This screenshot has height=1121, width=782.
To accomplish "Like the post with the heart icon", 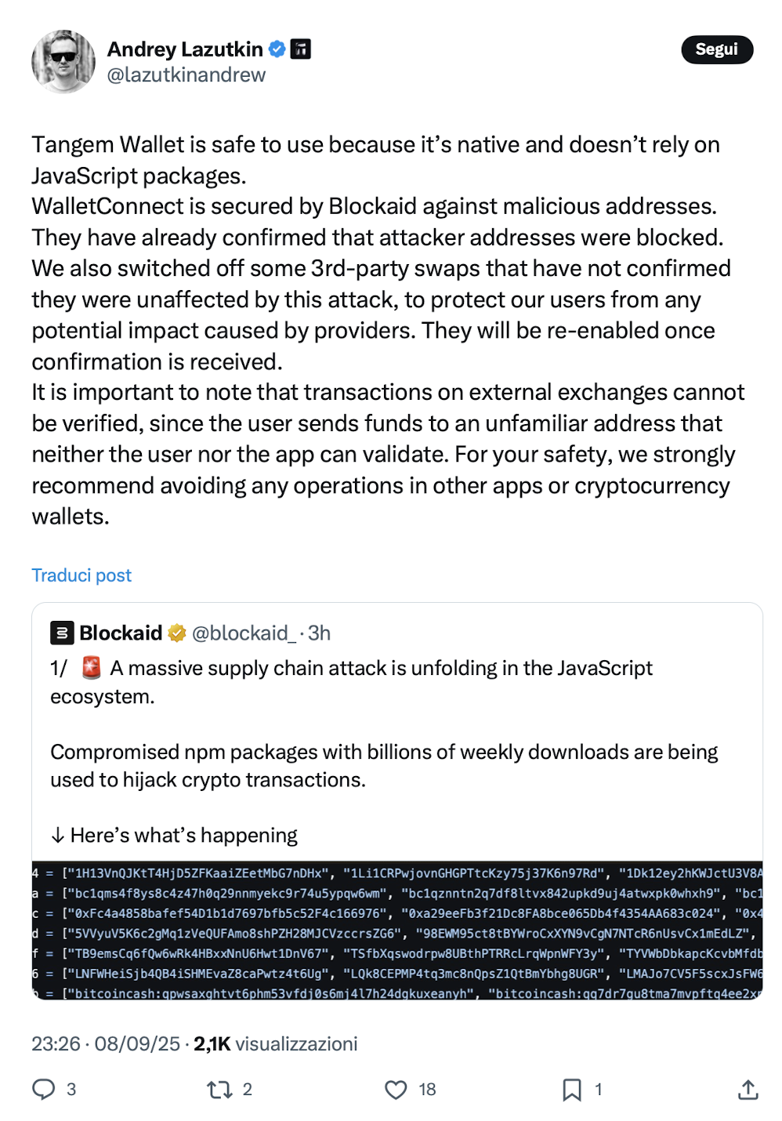I will [x=396, y=1089].
